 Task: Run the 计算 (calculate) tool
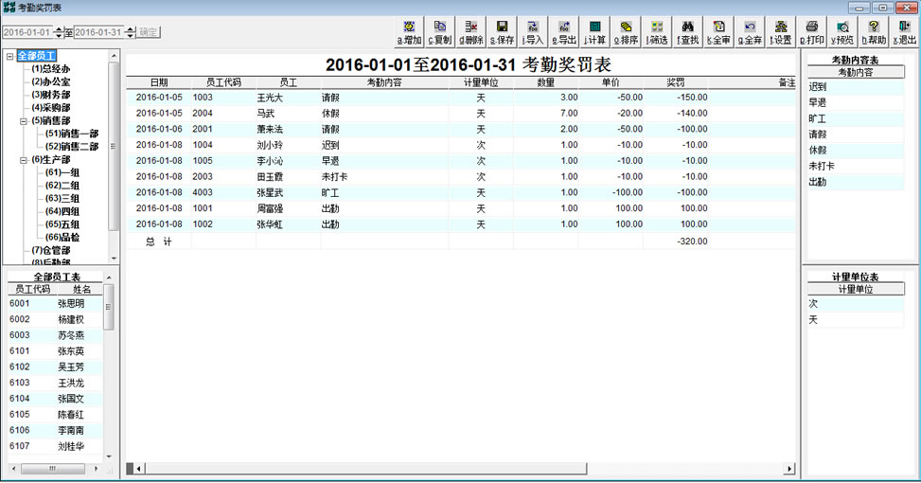click(x=595, y=32)
